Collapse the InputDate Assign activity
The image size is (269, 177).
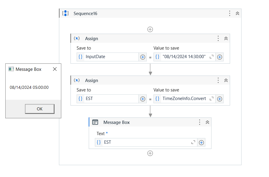[x=226, y=38]
